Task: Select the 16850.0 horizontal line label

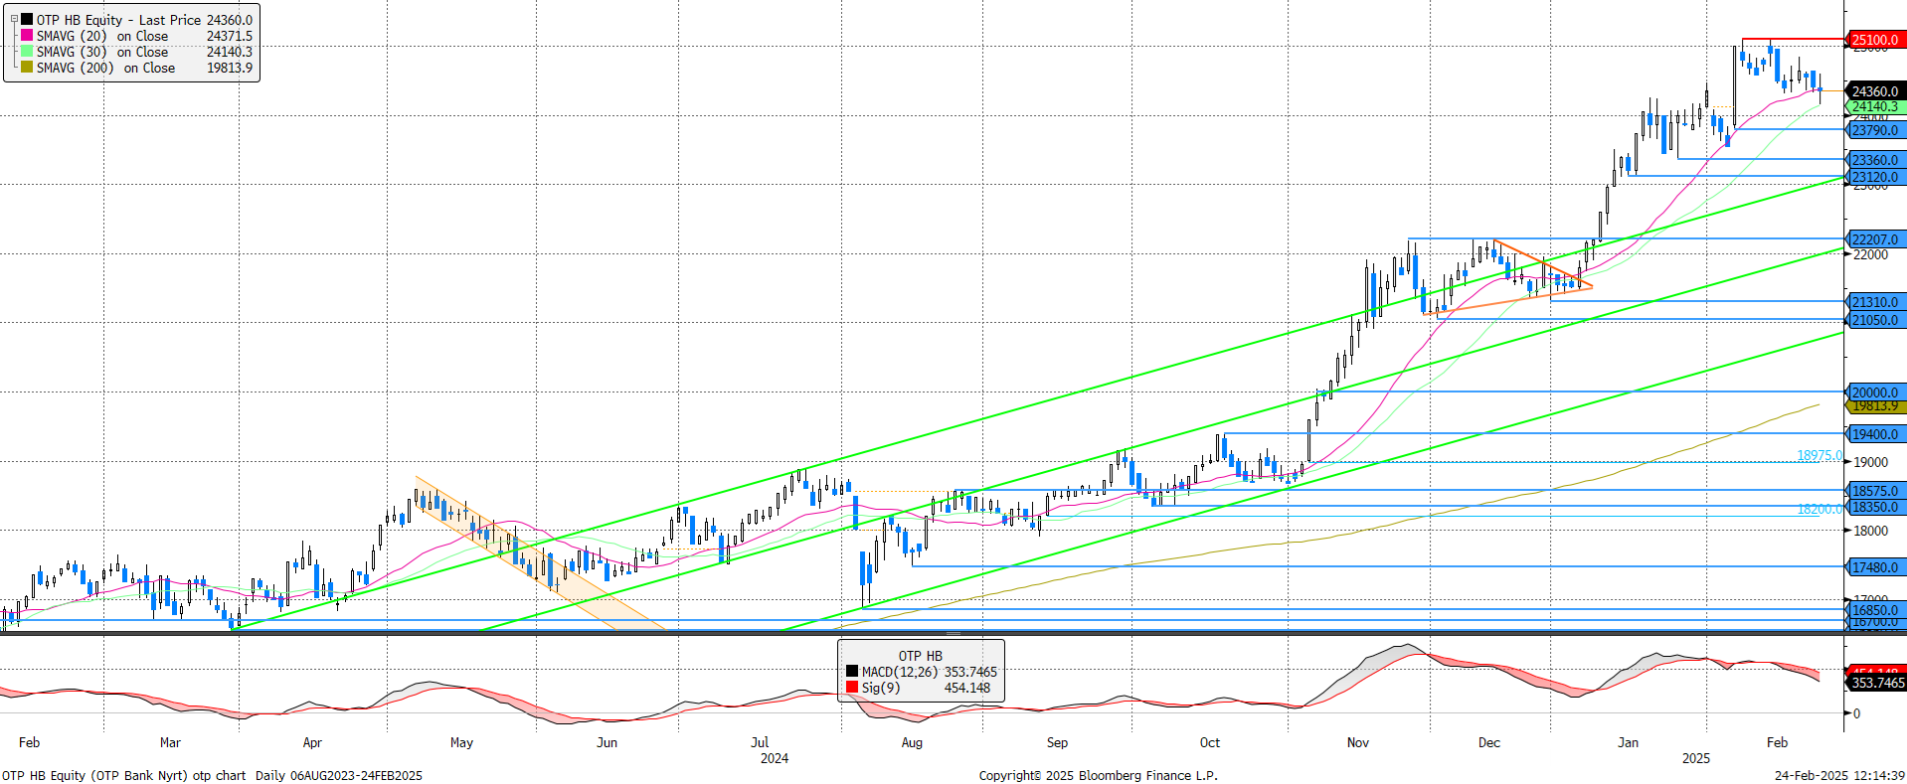Action: coord(1875,610)
